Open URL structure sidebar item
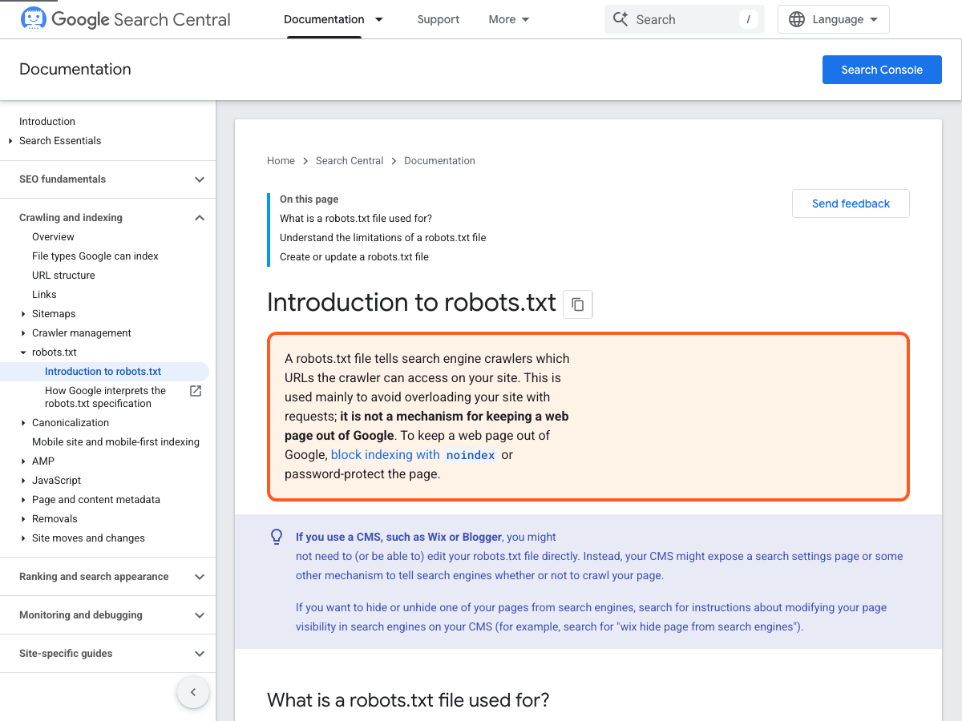The image size is (962, 721). tap(63, 276)
